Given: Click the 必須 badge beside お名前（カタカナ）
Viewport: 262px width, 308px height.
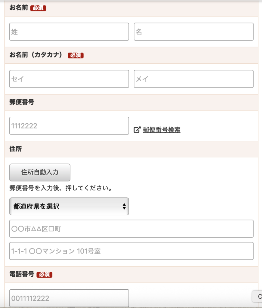Looking at the screenshot, I should [x=76, y=55].
